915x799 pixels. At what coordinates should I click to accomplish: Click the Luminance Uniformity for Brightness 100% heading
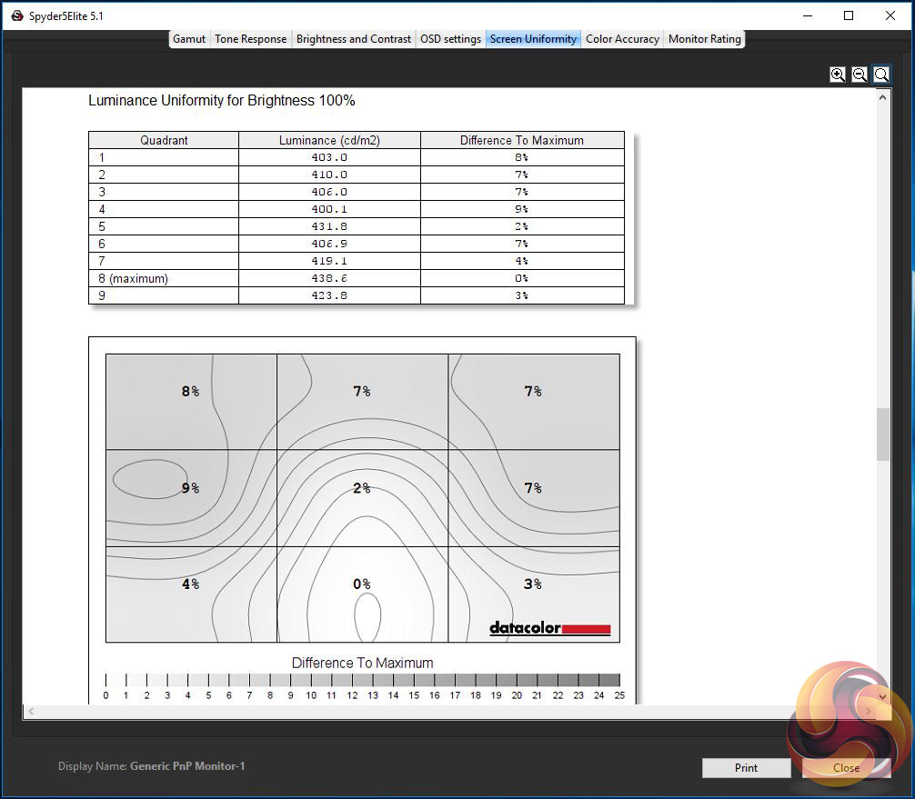[x=222, y=100]
